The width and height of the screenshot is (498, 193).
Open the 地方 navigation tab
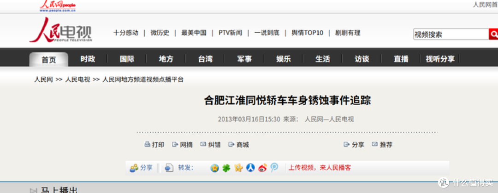(x=166, y=59)
